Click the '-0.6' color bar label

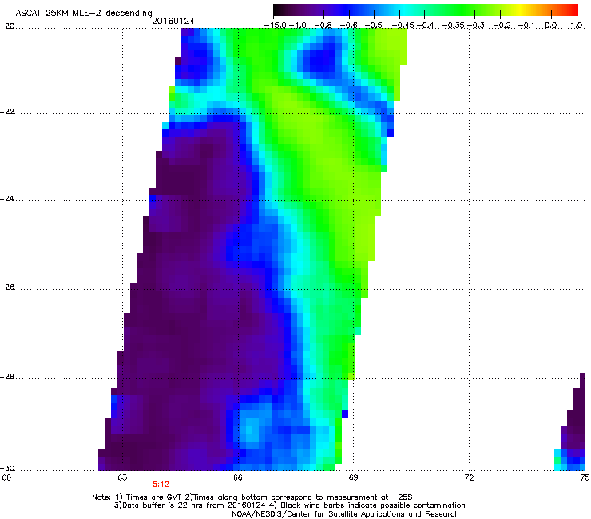click(349, 26)
